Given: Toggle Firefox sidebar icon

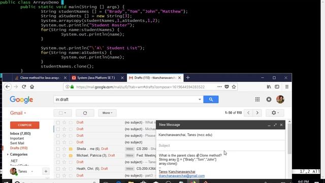Looking at the screenshot, I should (x=277, y=87).
